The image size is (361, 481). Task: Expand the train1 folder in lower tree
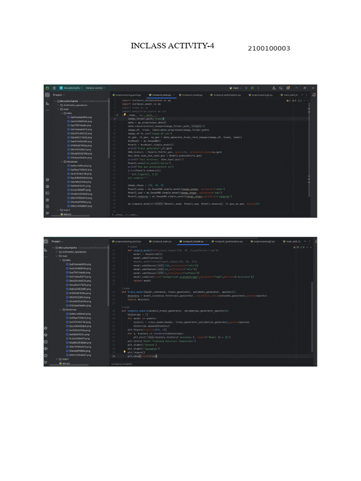57,359
